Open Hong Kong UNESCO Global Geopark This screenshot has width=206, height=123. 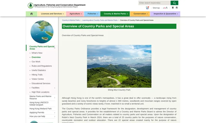click(x=39, y=104)
